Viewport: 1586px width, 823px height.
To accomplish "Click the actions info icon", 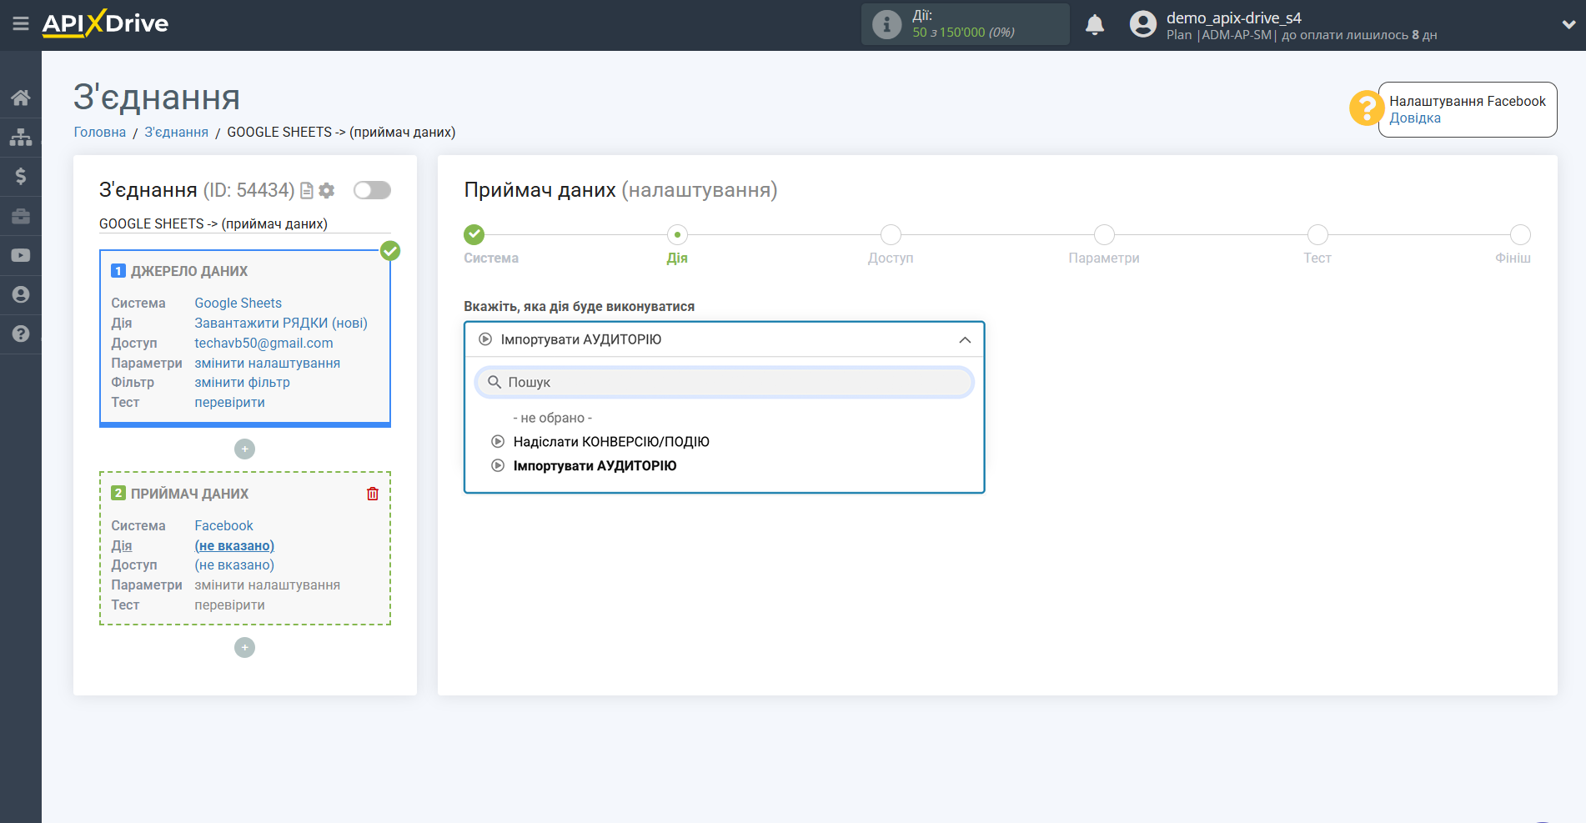I will (886, 24).
